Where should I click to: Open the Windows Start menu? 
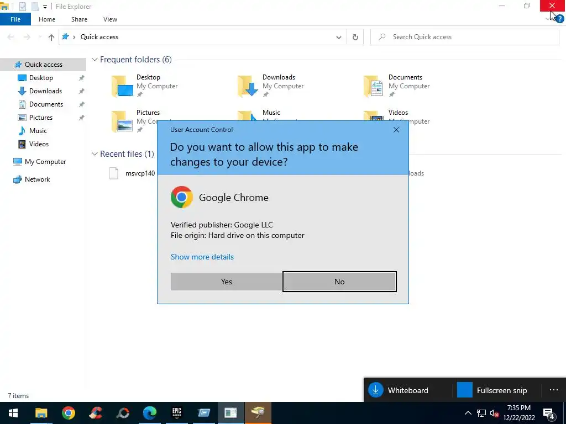13,413
